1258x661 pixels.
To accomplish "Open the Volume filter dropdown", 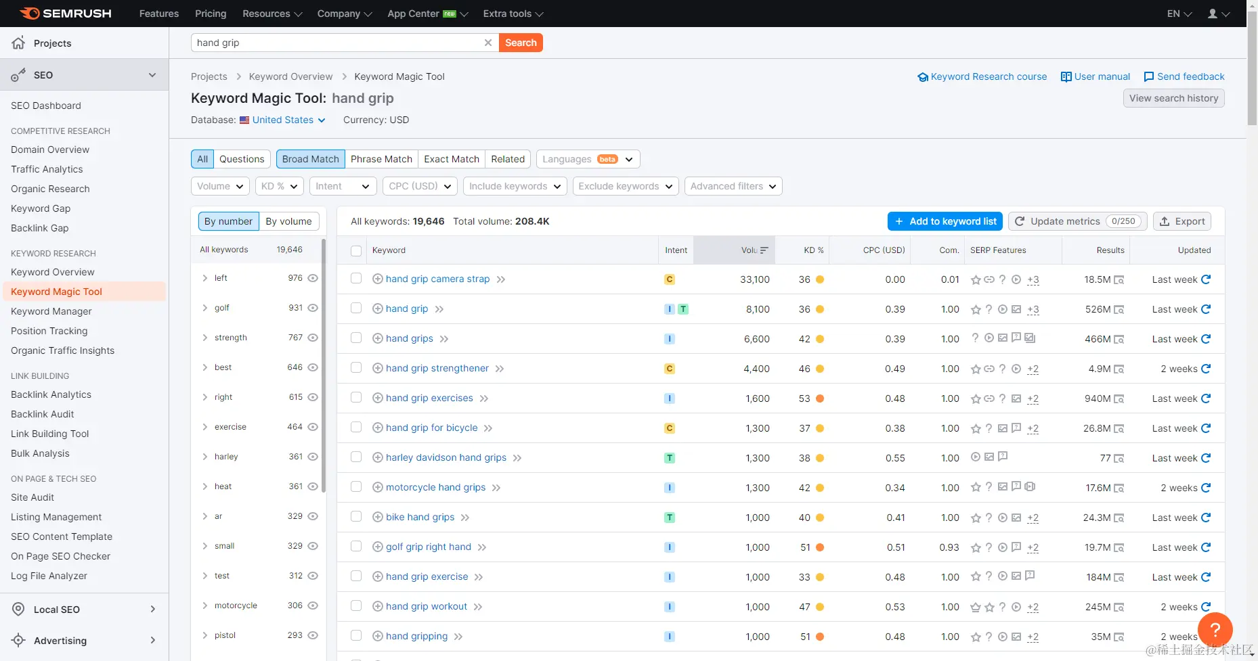I will tap(220, 186).
